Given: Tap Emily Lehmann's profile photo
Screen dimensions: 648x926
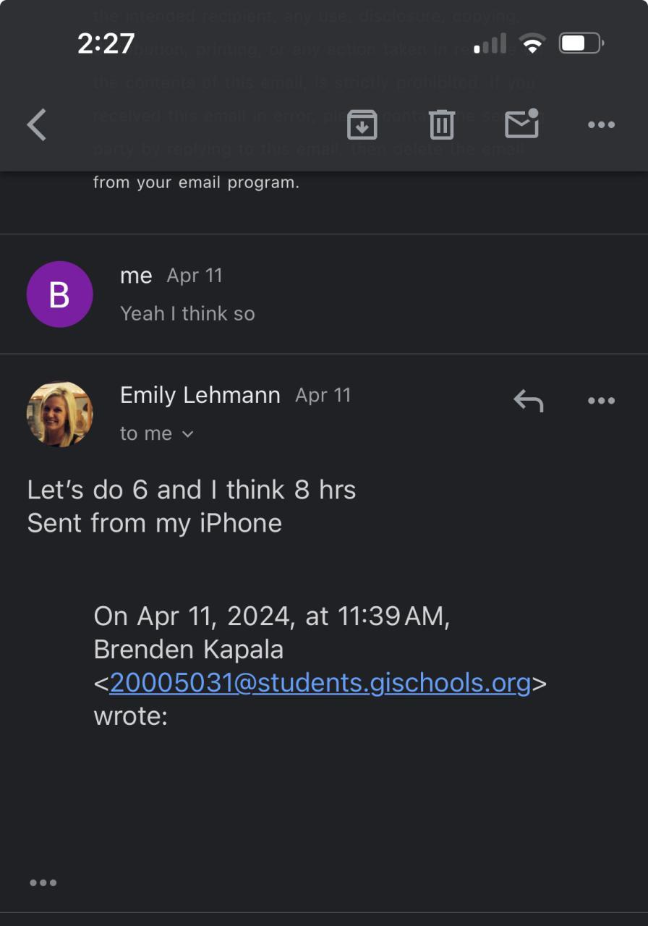Looking at the screenshot, I should click(x=59, y=414).
